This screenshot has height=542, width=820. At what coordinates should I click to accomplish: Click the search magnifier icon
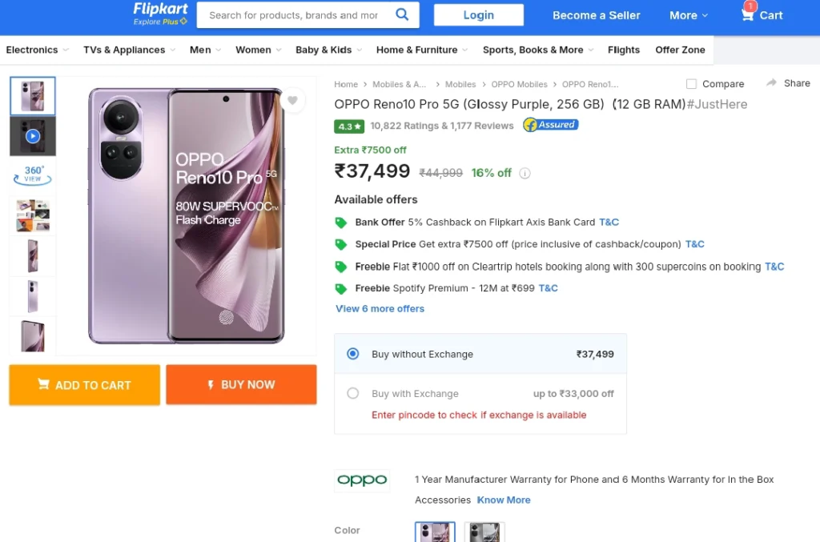(x=402, y=14)
